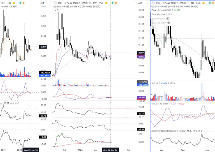Click the purple -0.001 MACD label
215x152 pixels.
tap(141, 97)
